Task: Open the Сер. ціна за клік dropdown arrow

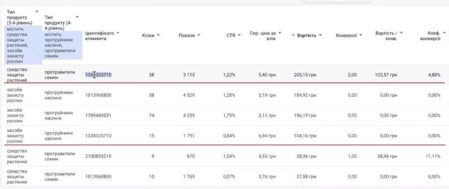Action: coord(280,33)
